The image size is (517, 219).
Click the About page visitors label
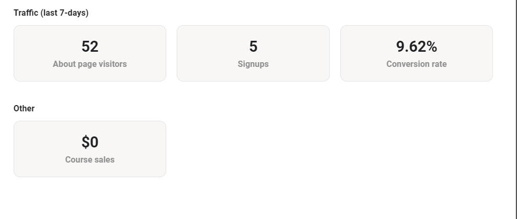click(90, 64)
